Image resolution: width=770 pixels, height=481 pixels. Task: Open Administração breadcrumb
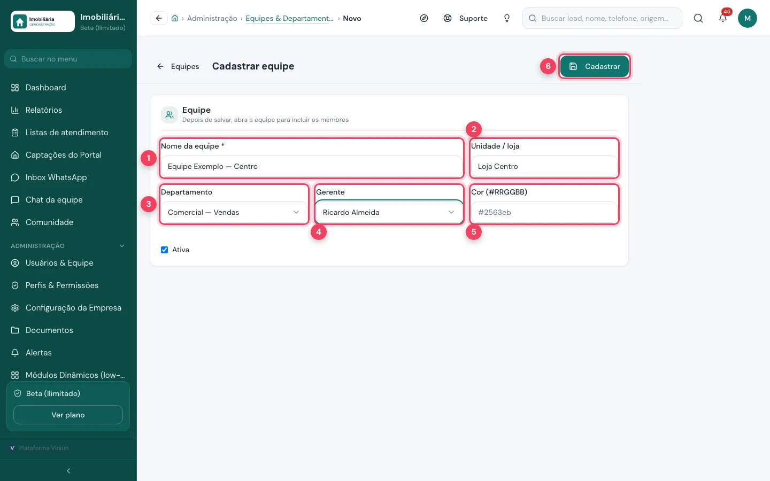(x=212, y=18)
